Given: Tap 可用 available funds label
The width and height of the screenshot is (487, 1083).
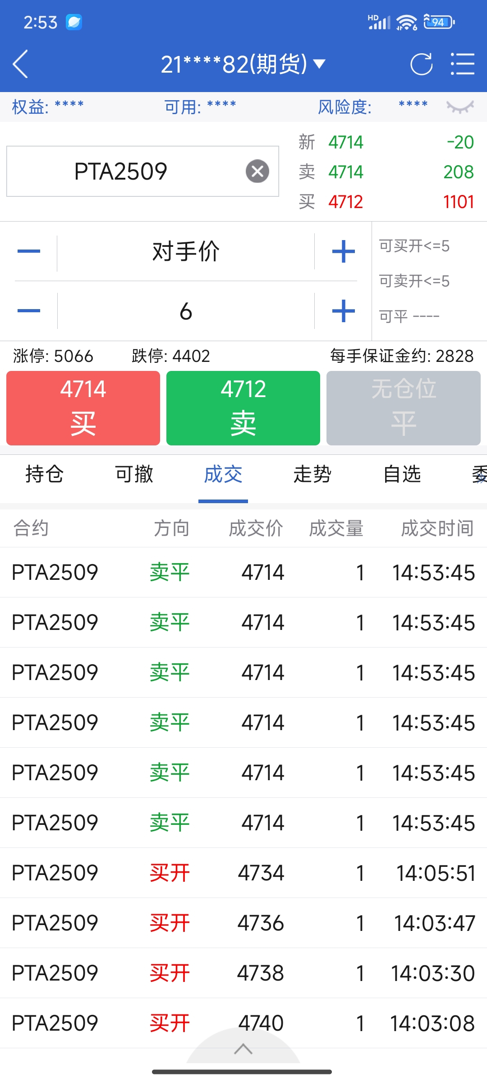Looking at the screenshot, I should click(x=200, y=107).
